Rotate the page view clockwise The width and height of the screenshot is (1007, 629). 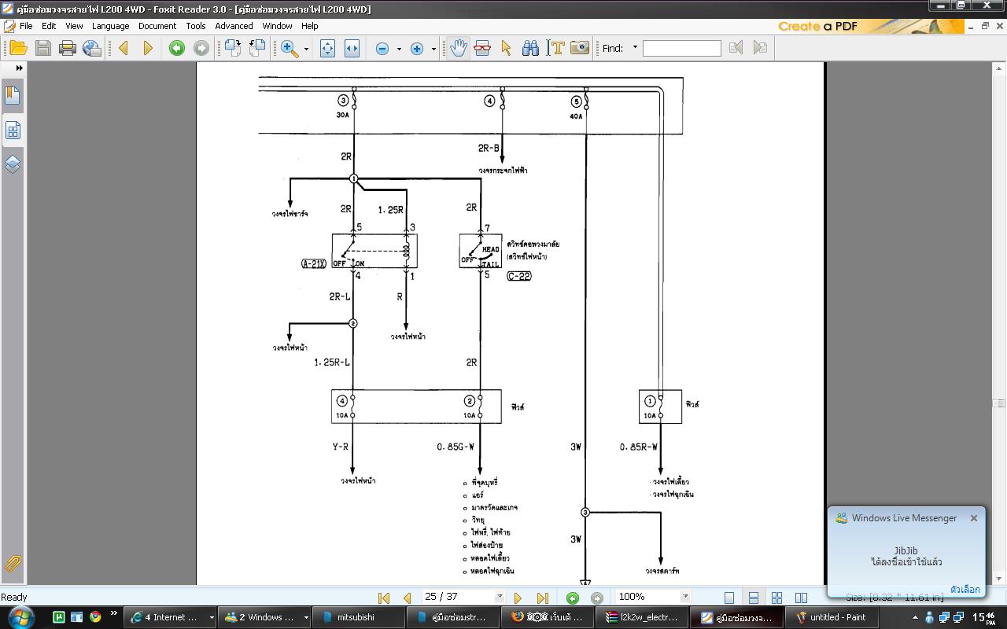coord(232,49)
